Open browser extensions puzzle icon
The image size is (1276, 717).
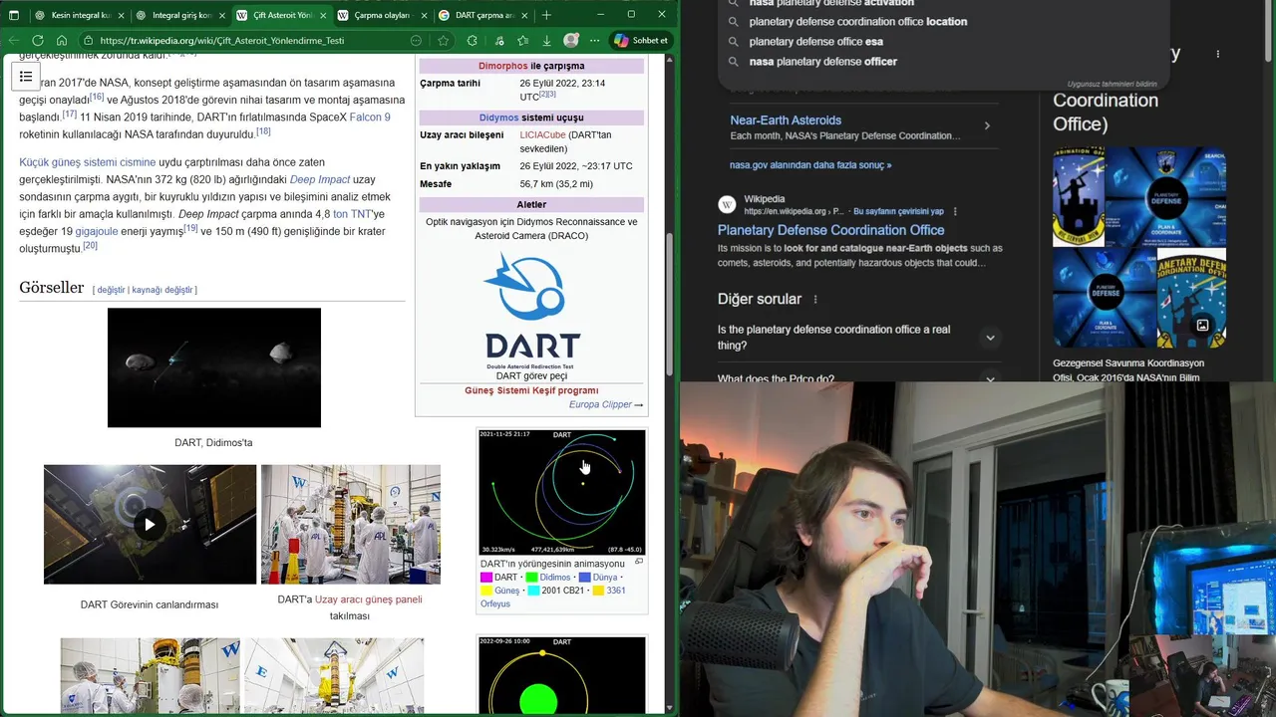473,41
